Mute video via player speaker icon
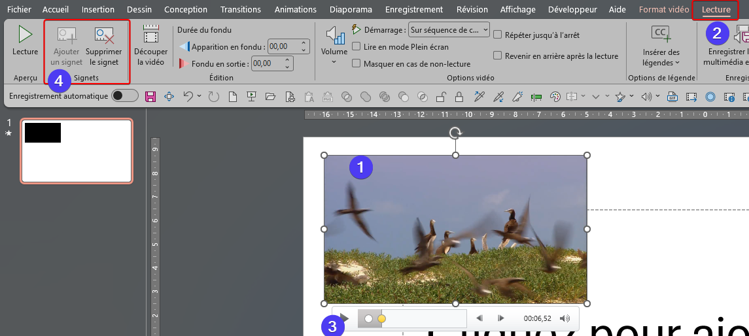Image resolution: width=749 pixels, height=336 pixels. pyautogui.click(x=565, y=318)
